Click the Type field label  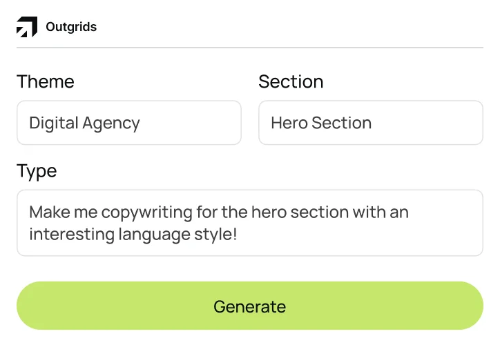tap(37, 170)
